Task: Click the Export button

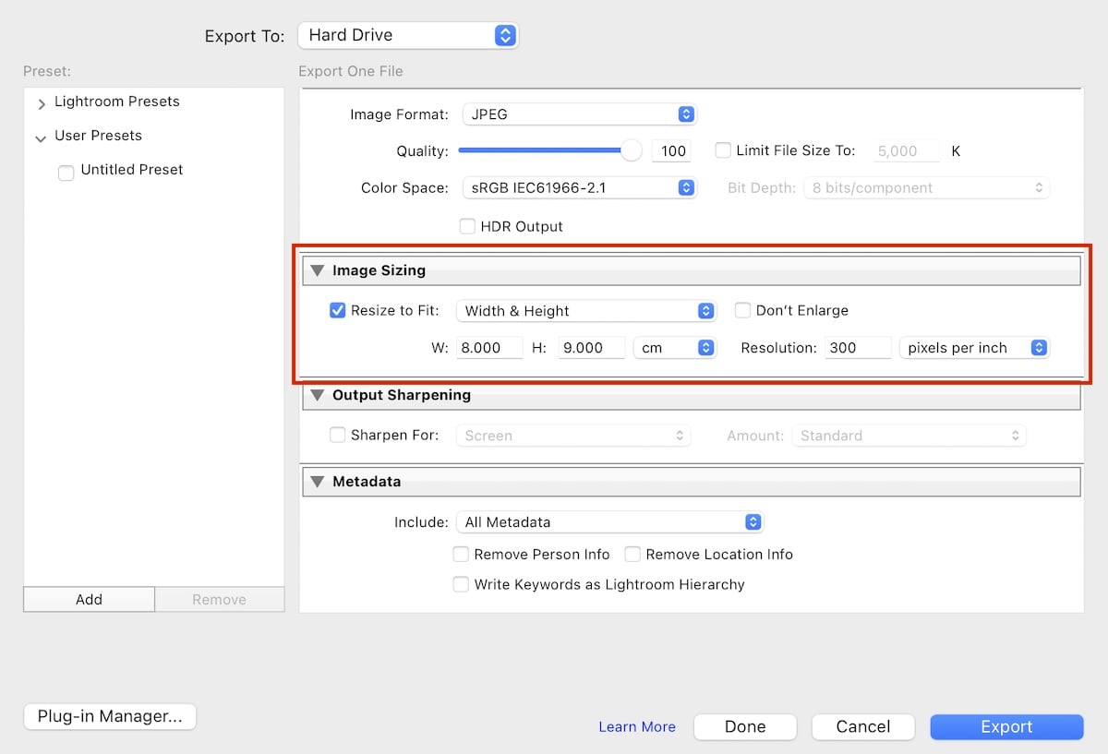Action: pyautogui.click(x=1006, y=726)
